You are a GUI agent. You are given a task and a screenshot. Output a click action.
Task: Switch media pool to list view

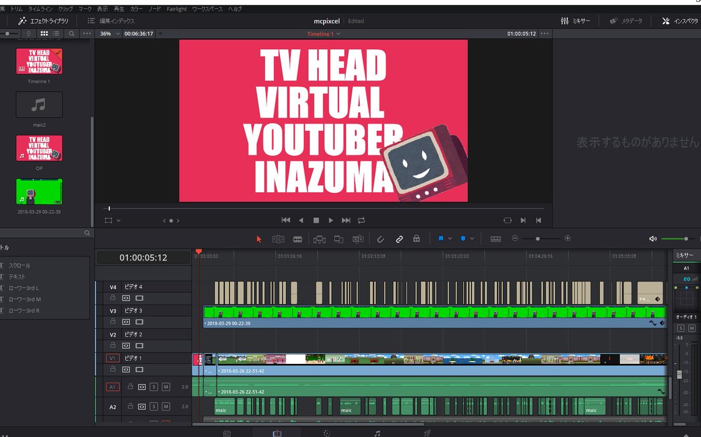click(x=57, y=33)
